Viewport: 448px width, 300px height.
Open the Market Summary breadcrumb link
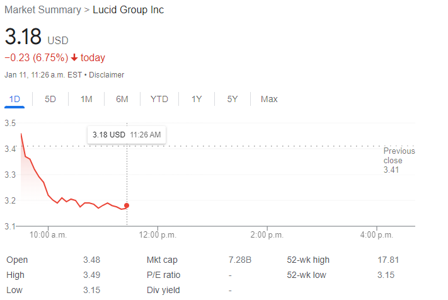click(x=43, y=10)
